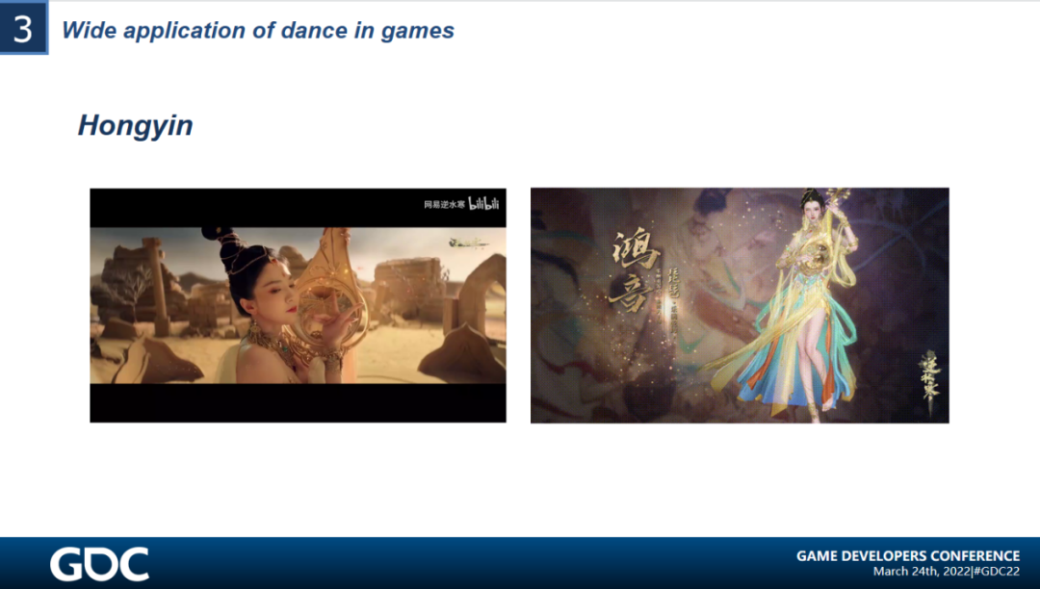1040x589 pixels.
Task: Select the 'Wide application of dance in games' title
Action: (258, 31)
